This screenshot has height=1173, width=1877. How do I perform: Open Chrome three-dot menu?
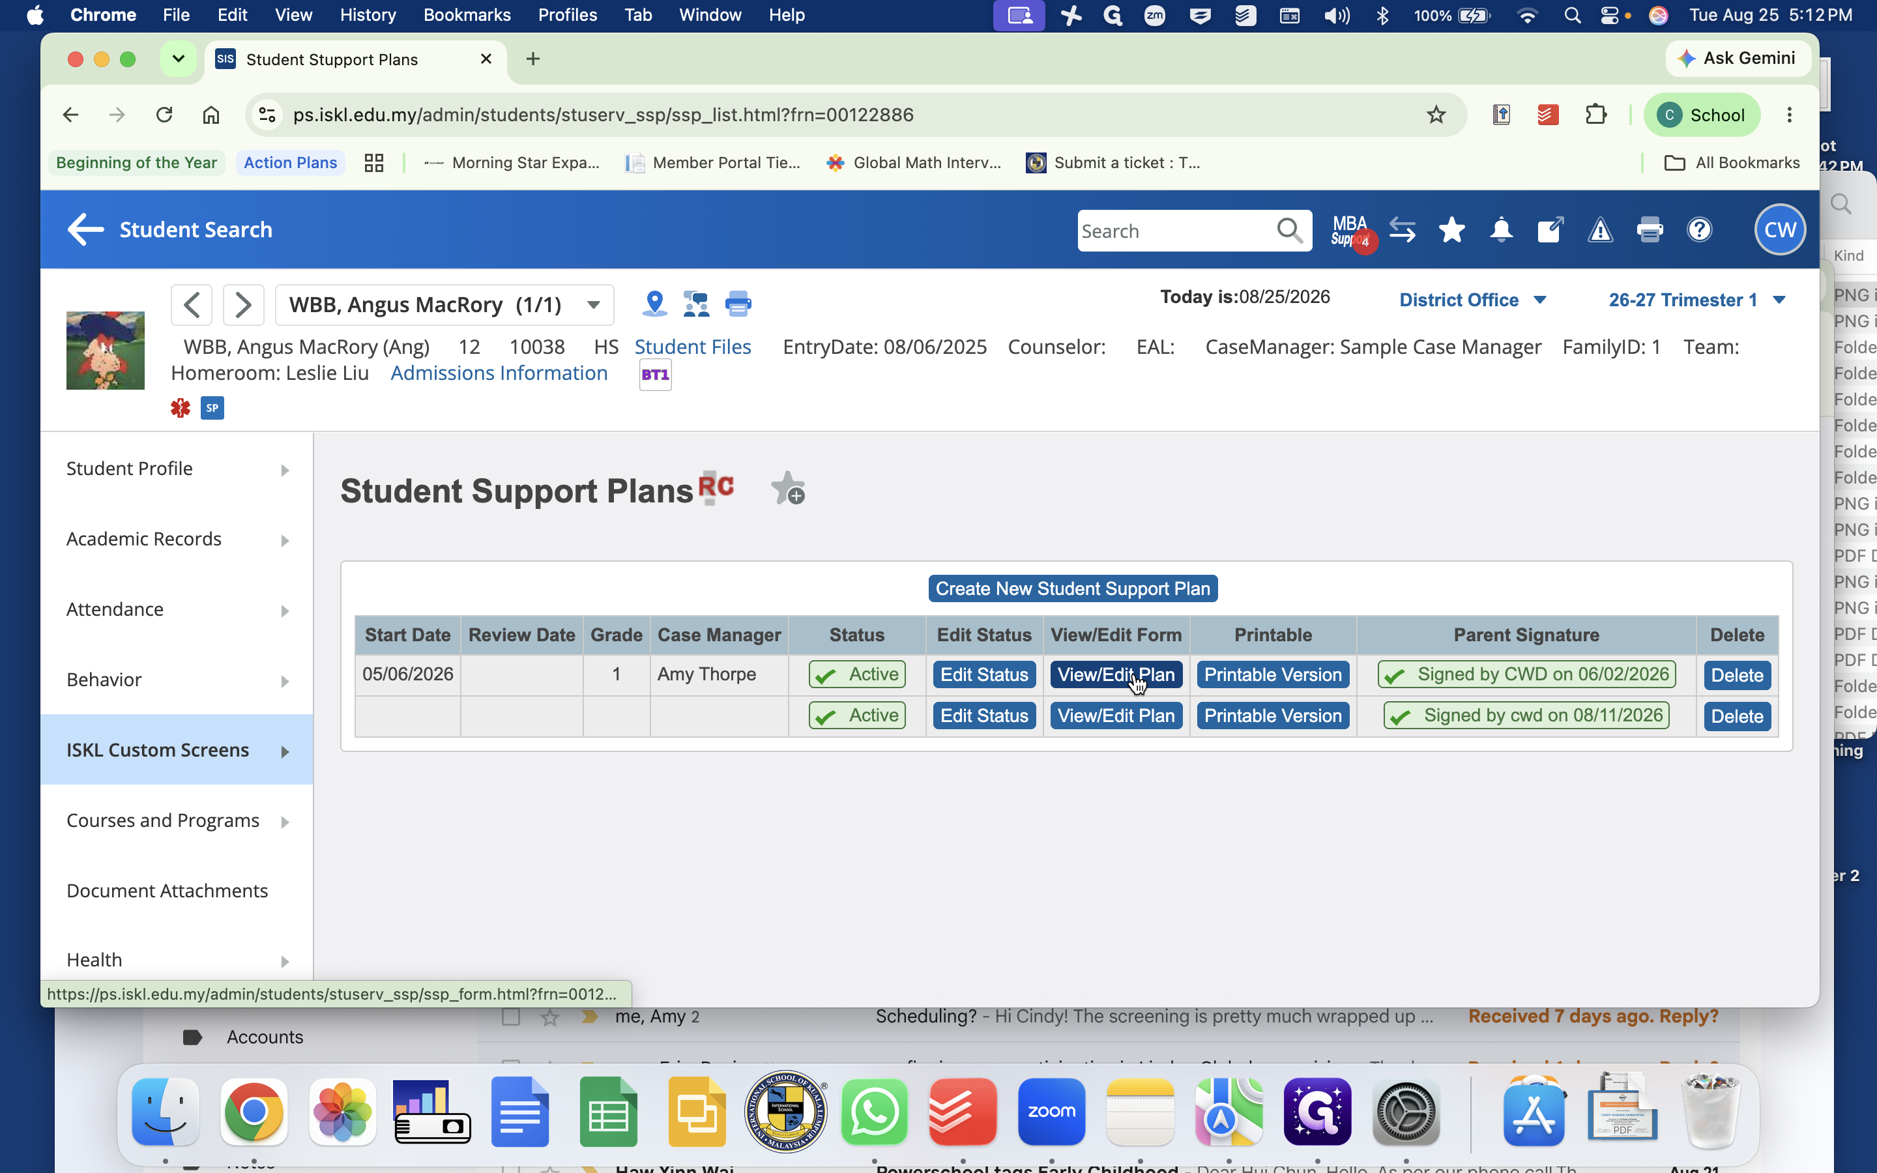point(1790,115)
